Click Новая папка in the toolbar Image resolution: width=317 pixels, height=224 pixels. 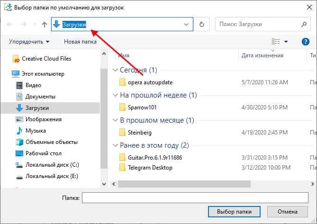click(x=80, y=42)
